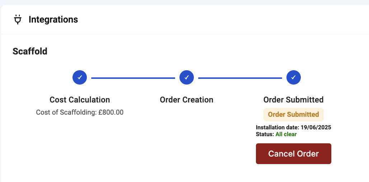The height and width of the screenshot is (182, 369).
Task: Click the white checkmark inside the first step
Action: click(80, 77)
